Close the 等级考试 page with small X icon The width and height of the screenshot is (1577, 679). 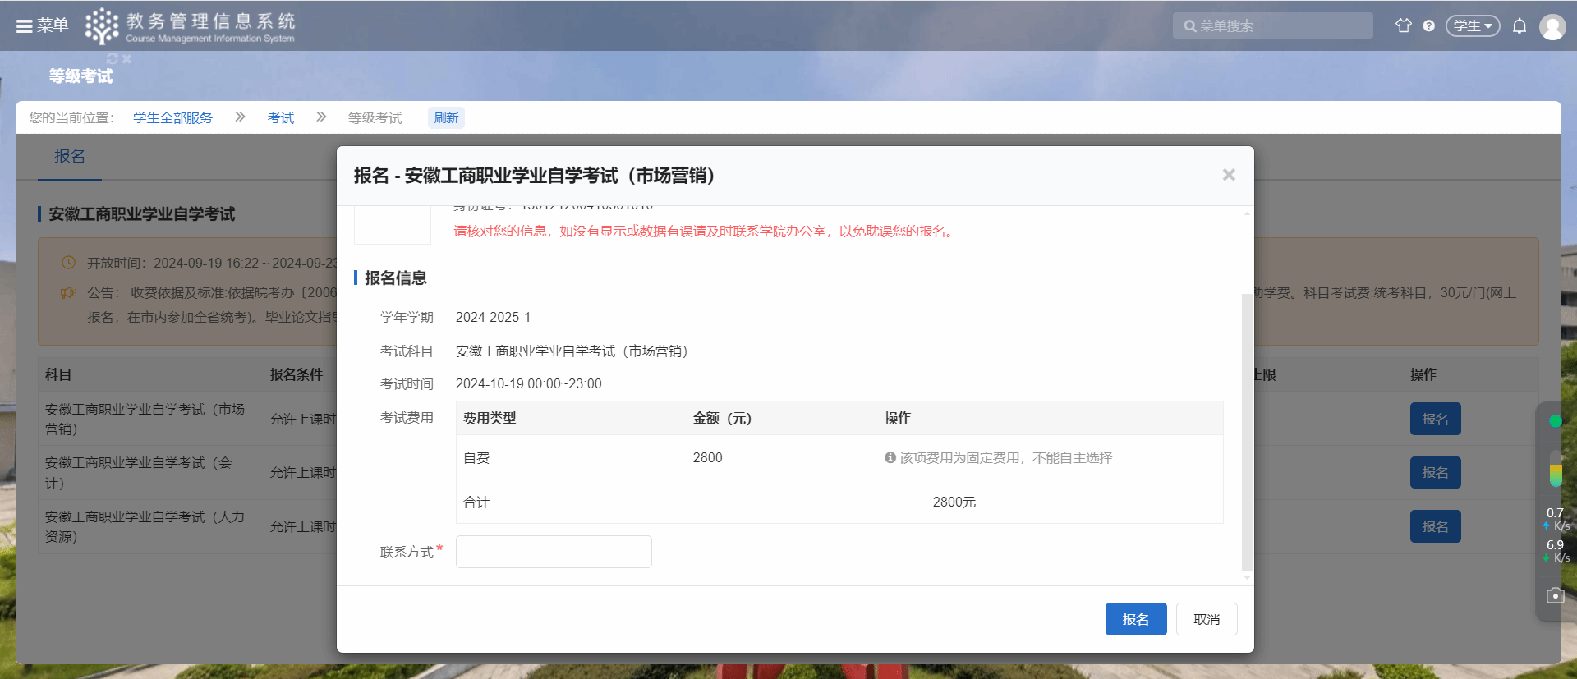pos(126,59)
